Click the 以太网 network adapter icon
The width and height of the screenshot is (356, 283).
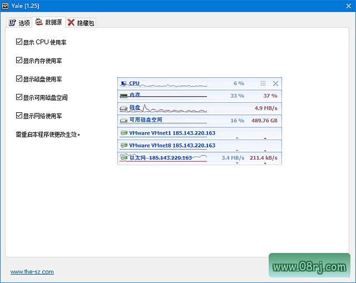pyautogui.click(x=123, y=157)
